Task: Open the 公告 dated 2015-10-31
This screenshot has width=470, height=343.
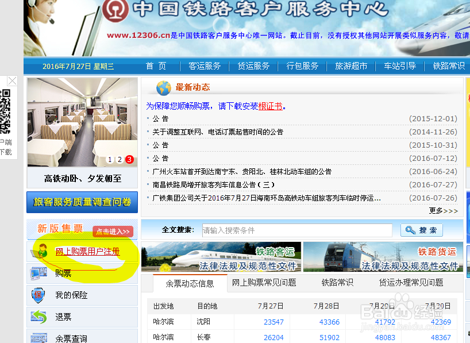Action: coord(160,145)
